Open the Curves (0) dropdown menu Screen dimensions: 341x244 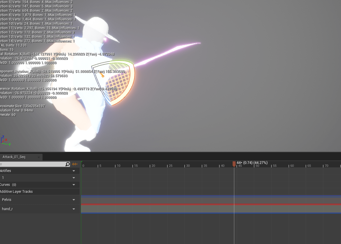tap(74, 185)
